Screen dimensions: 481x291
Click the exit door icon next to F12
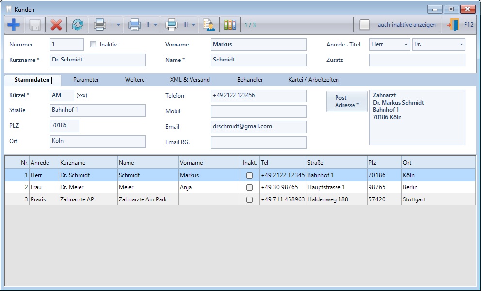tap(452, 25)
